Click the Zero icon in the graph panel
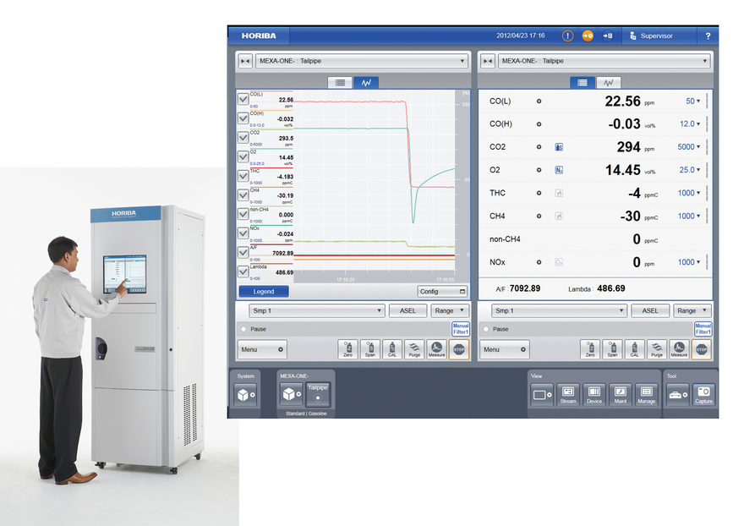 pyautogui.click(x=347, y=349)
